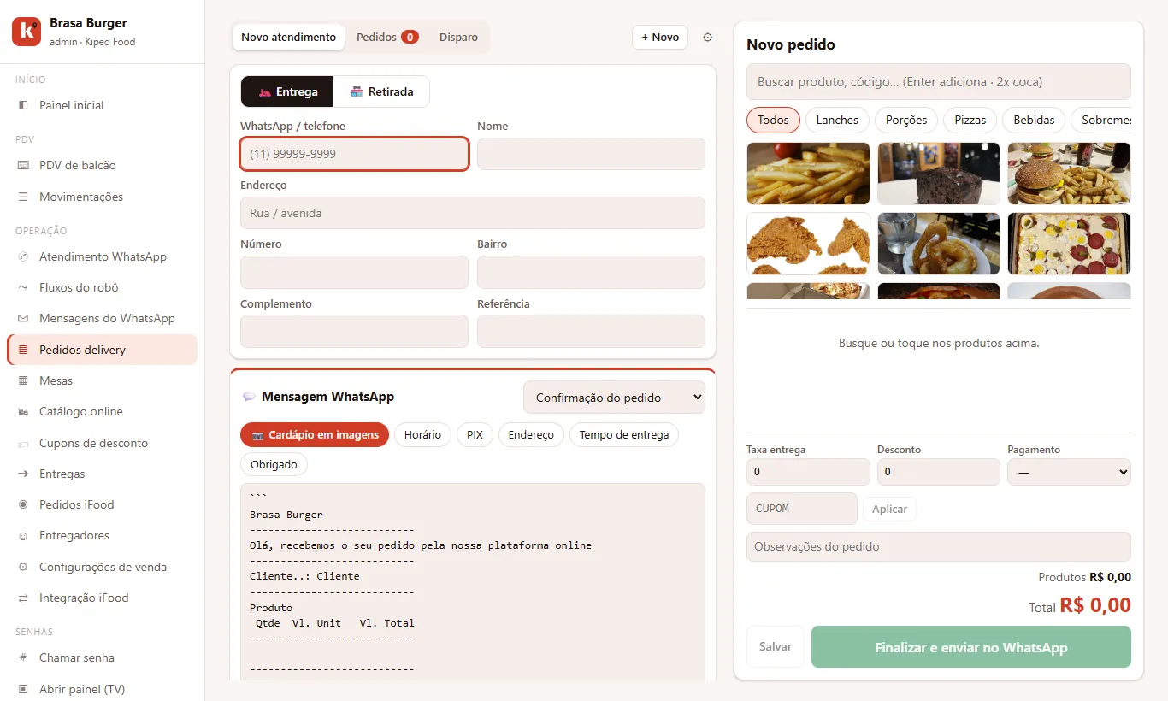This screenshot has height=701, width=1168.
Task: Open the Pagamento dropdown
Action: tap(1069, 472)
